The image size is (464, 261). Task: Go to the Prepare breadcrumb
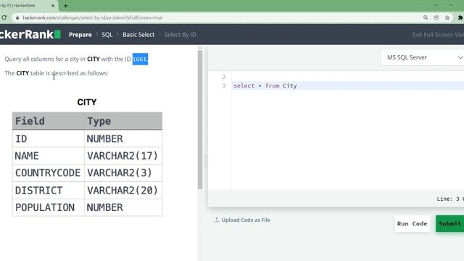coord(80,35)
